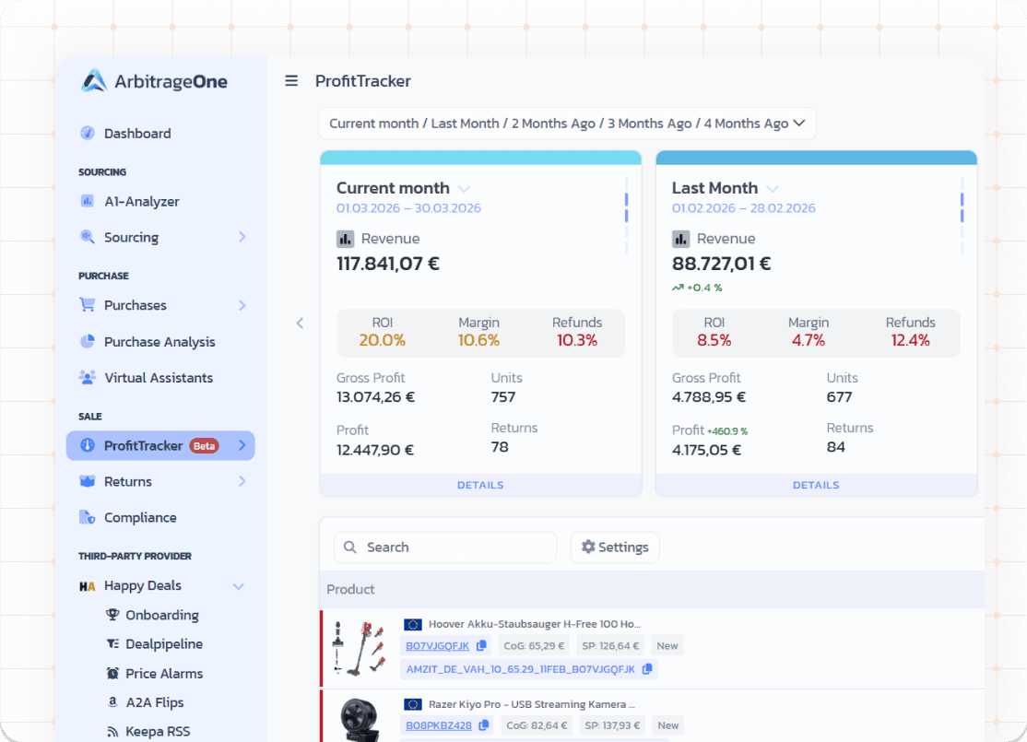Click the Virtual Assistants people icon
The image size is (1027, 742).
click(x=87, y=377)
